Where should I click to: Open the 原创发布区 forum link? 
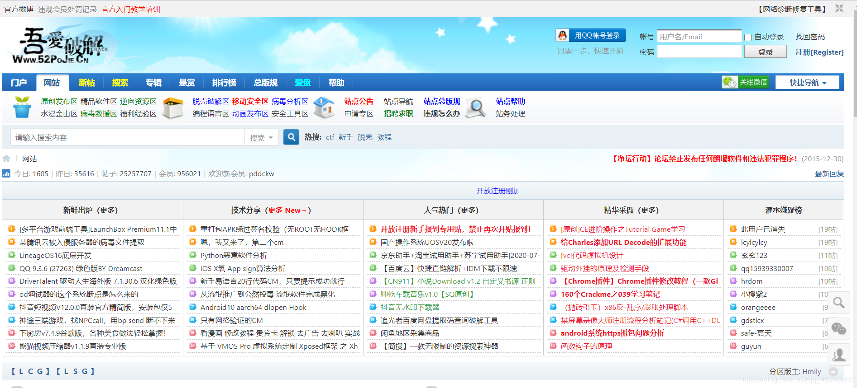(59, 101)
